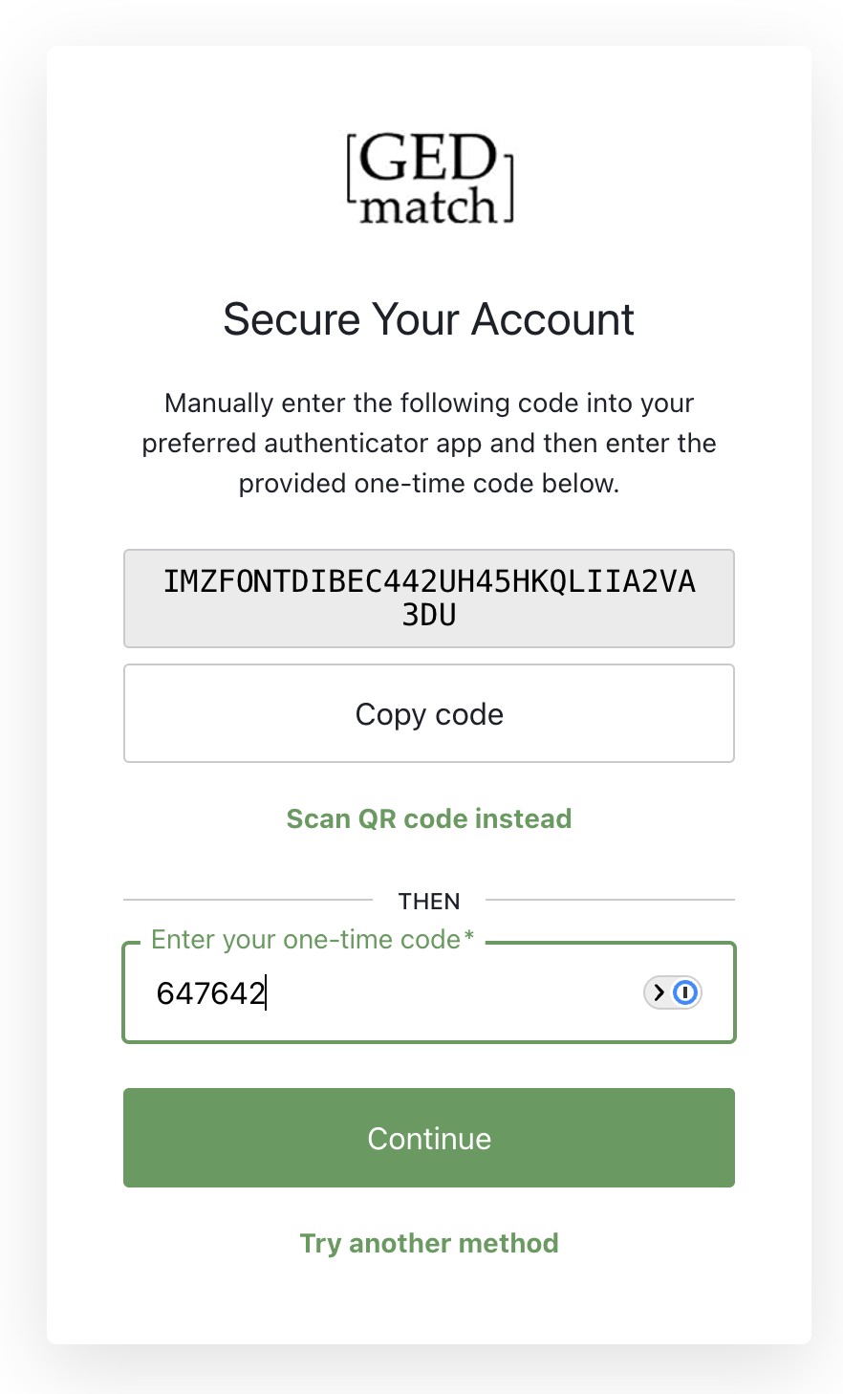Open the 1Password autofill icon
Image resolution: width=843 pixels, height=1394 pixels.
click(x=685, y=993)
